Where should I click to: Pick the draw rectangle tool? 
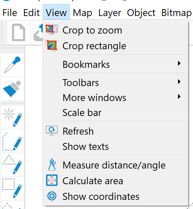pyautogui.click(x=12, y=189)
